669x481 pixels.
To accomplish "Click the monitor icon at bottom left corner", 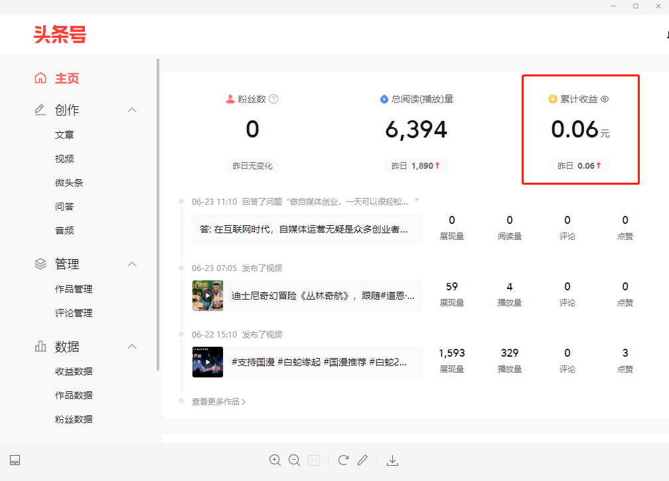I will click(x=15, y=460).
